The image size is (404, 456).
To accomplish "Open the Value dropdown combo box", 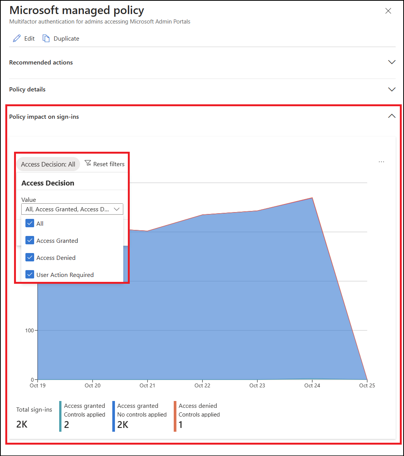I will click(72, 209).
